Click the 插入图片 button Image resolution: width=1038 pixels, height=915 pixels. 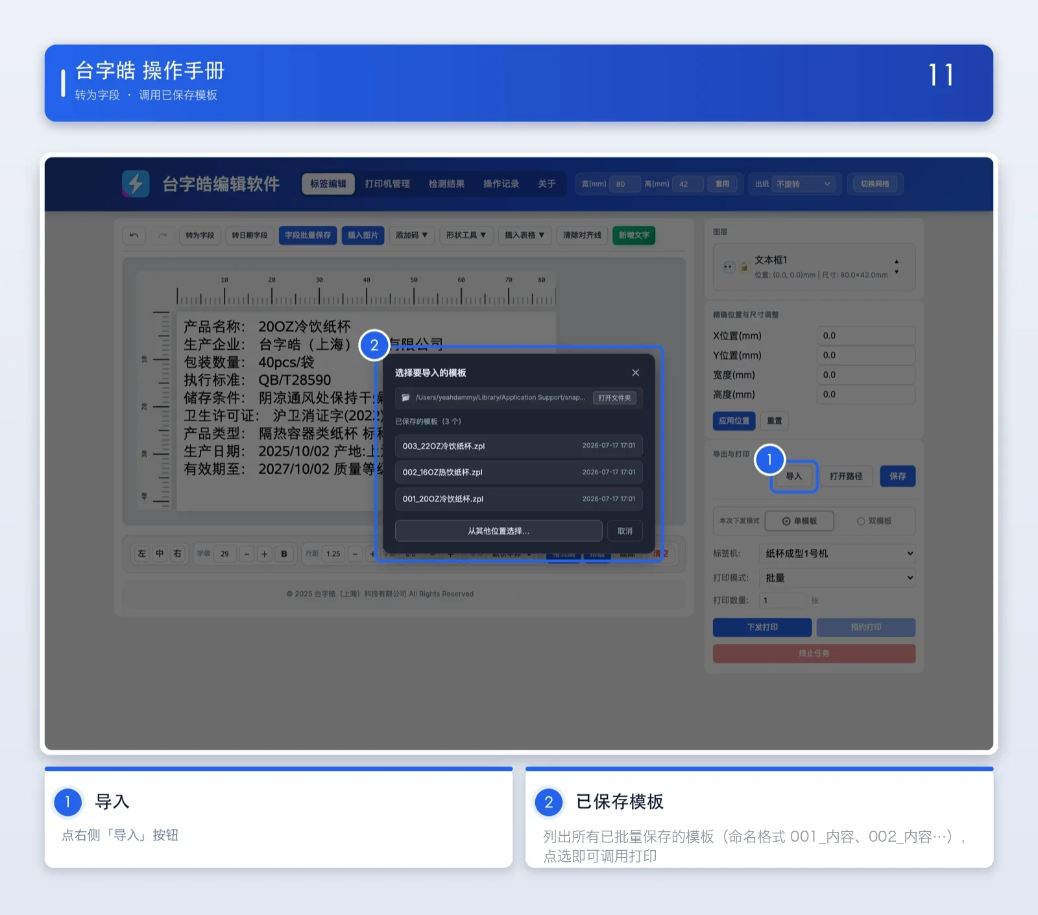coord(363,235)
